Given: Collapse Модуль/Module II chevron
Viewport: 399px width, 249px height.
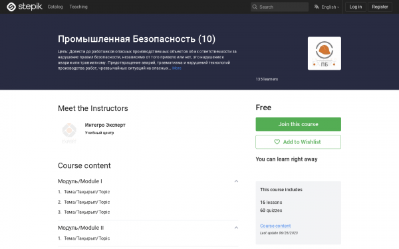Looking at the screenshot, I should coord(236,228).
